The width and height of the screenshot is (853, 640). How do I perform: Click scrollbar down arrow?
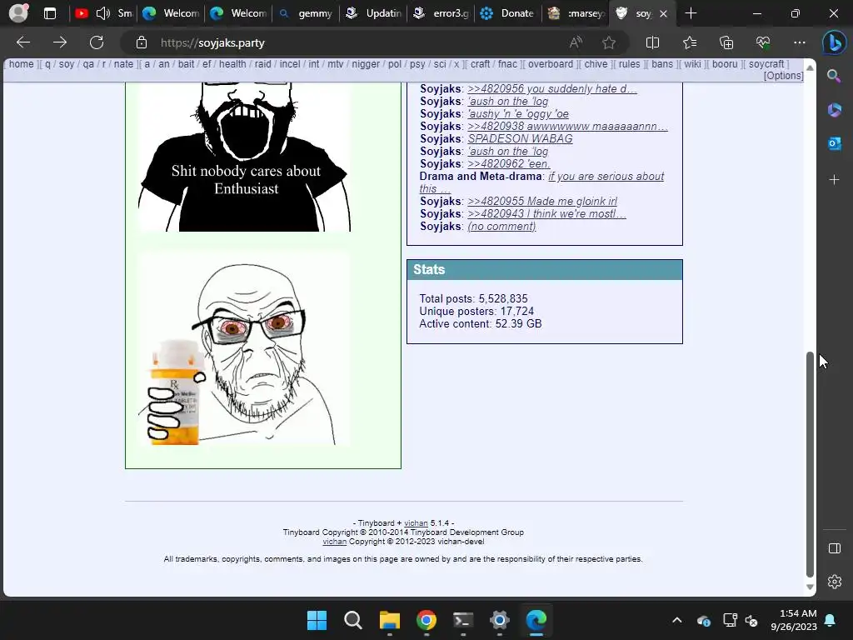tap(810, 587)
